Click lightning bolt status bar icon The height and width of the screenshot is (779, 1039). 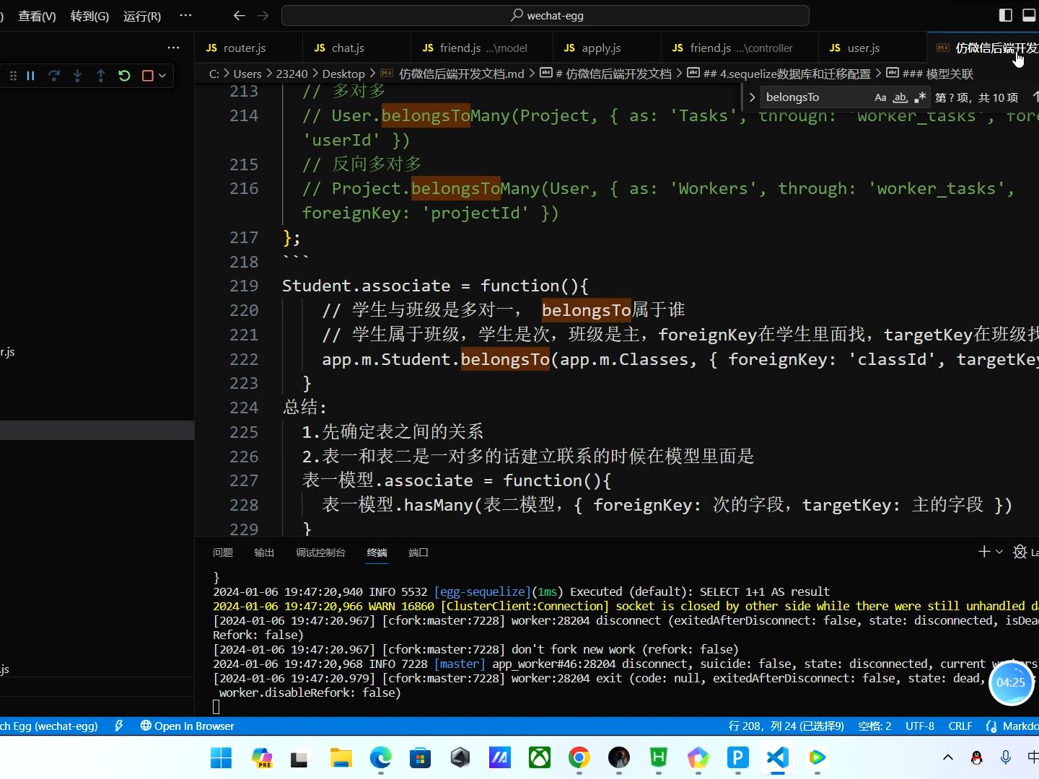pyautogui.click(x=119, y=726)
